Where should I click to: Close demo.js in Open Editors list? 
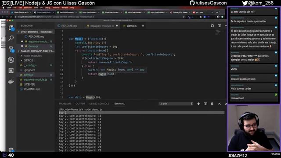22,46
